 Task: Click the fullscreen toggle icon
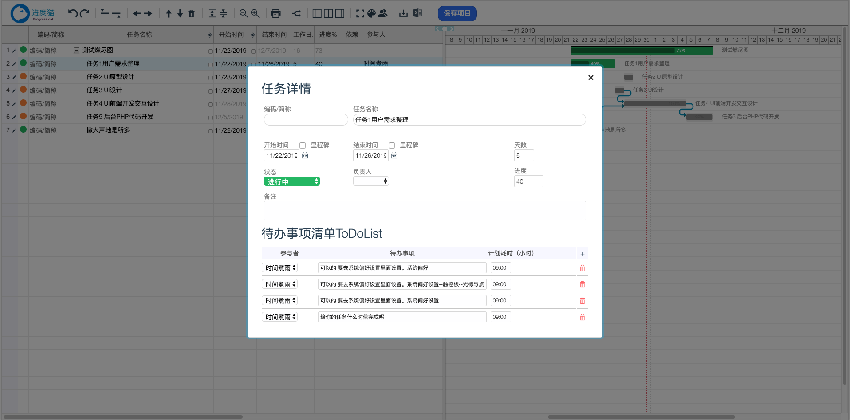[x=360, y=13]
